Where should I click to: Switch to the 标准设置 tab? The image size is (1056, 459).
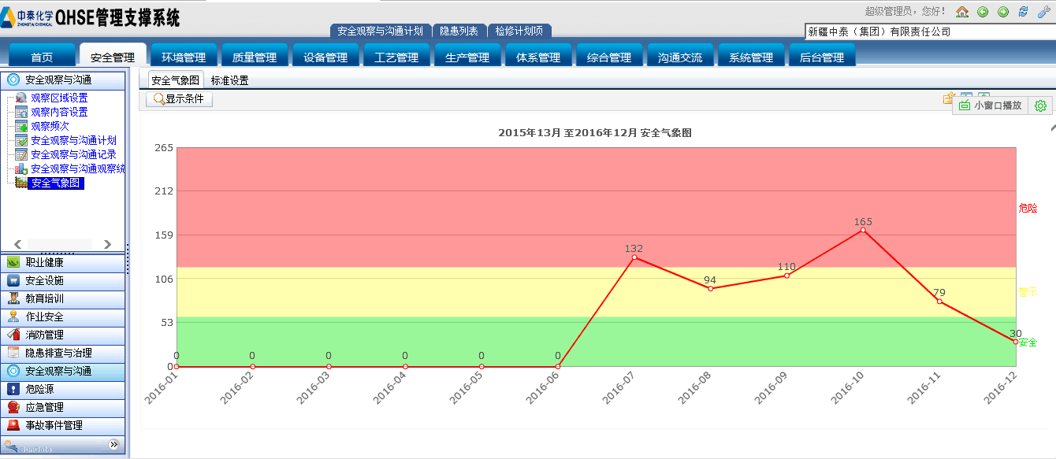point(229,80)
